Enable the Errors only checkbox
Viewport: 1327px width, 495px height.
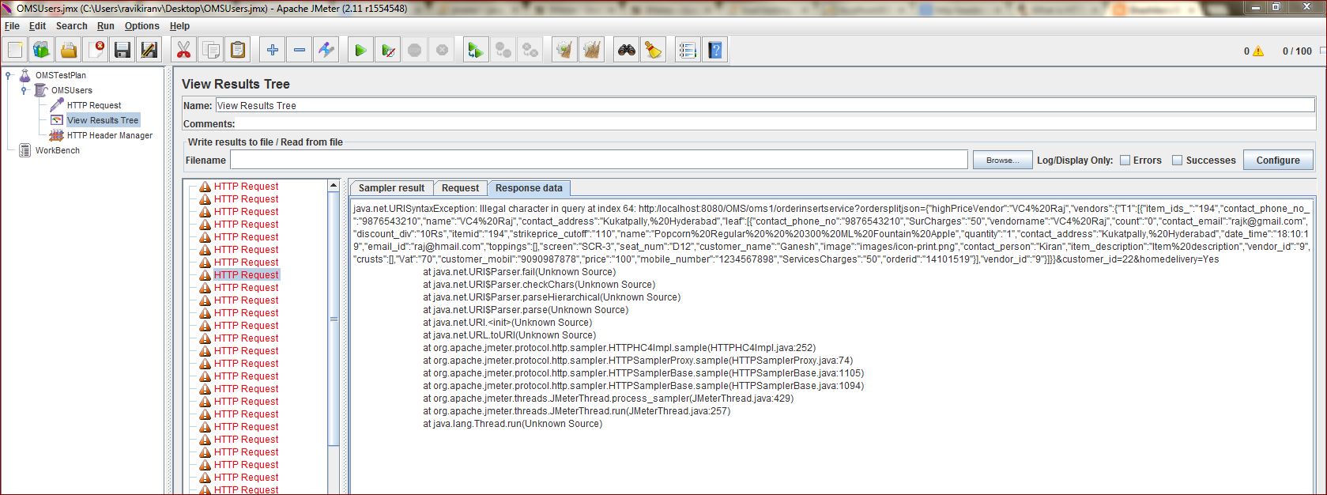[x=1125, y=160]
